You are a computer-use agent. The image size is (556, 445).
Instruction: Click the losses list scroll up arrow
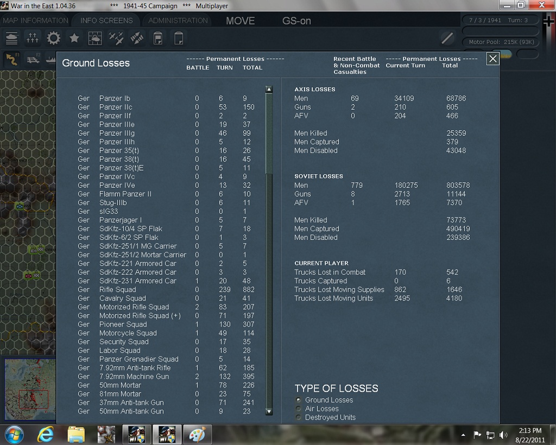[x=269, y=90]
